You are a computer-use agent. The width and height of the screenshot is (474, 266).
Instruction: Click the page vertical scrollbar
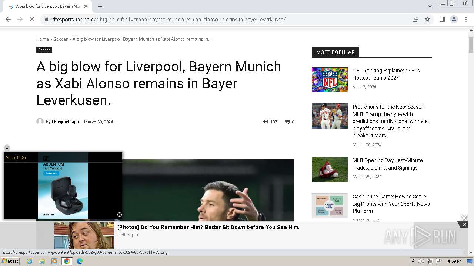click(471, 45)
